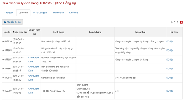Switch to the Lịch trình tab

pos(23,13)
